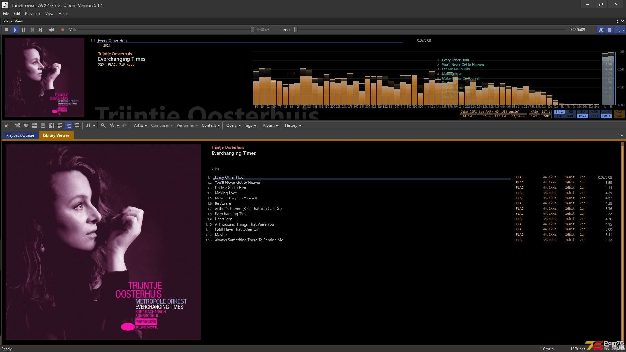This screenshot has height=352, width=626.
Task: Click the INT:L label in status area
Action: coord(546,112)
